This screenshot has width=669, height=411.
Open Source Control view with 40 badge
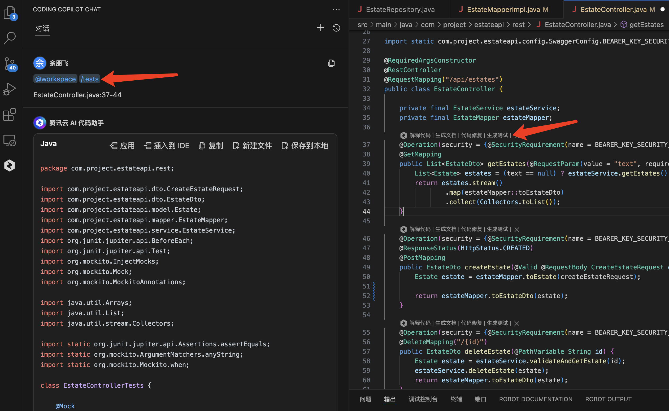[10, 64]
